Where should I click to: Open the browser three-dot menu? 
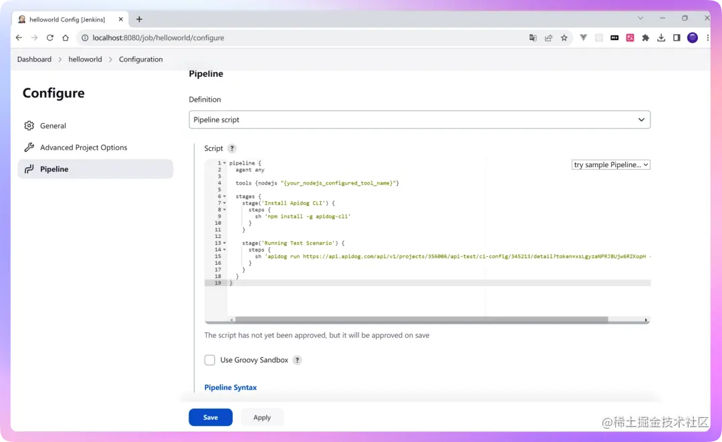pyautogui.click(x=708, y=37)
